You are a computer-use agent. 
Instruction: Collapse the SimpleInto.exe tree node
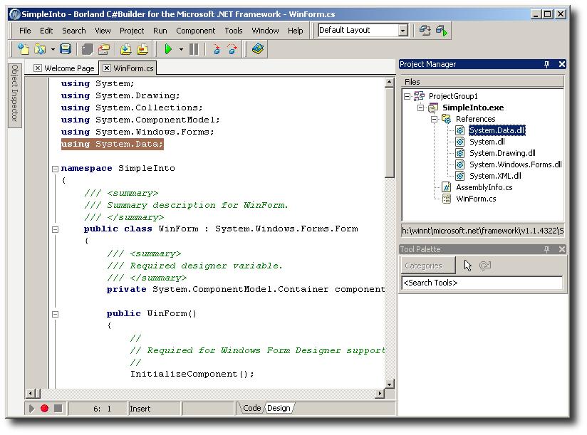(x=421, y=108)
